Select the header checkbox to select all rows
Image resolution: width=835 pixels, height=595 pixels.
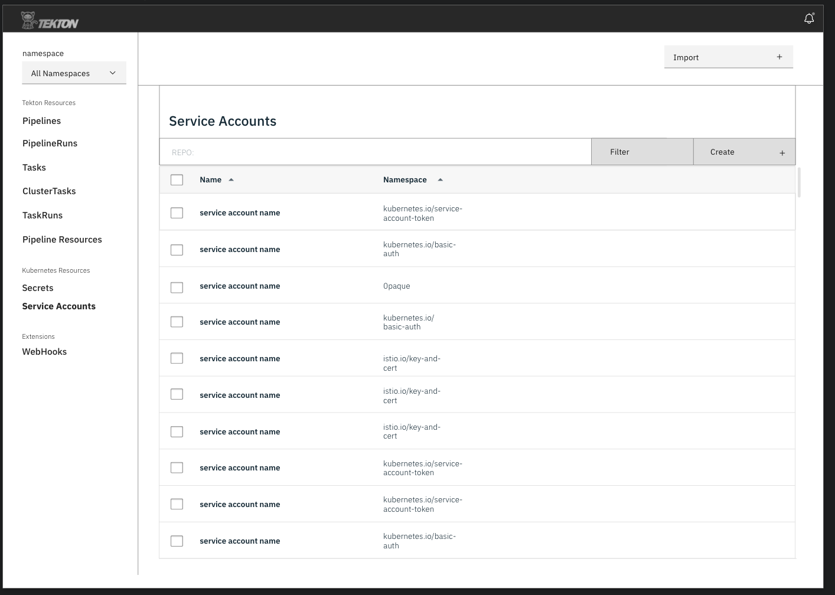[x=177, y=179]
